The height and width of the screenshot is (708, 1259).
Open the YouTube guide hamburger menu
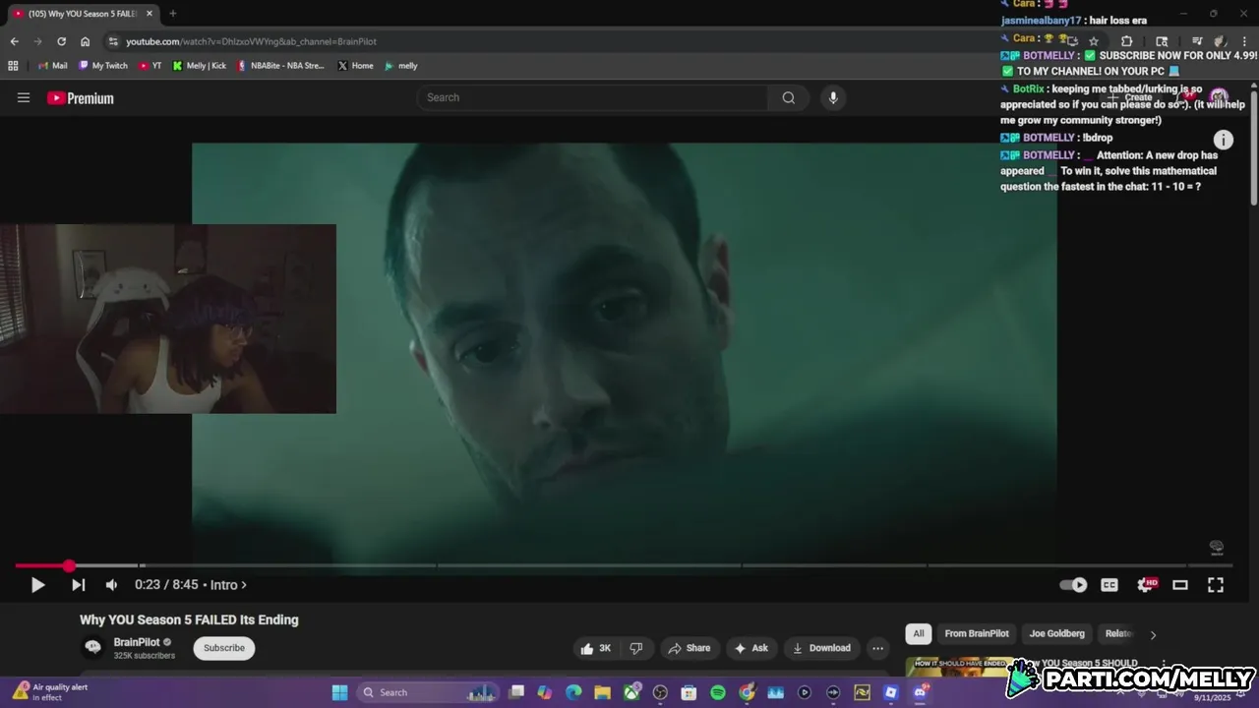24,97
